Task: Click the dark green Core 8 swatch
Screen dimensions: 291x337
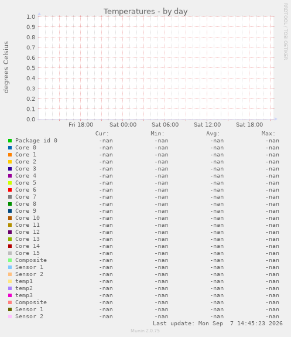Action: (10, 204)
